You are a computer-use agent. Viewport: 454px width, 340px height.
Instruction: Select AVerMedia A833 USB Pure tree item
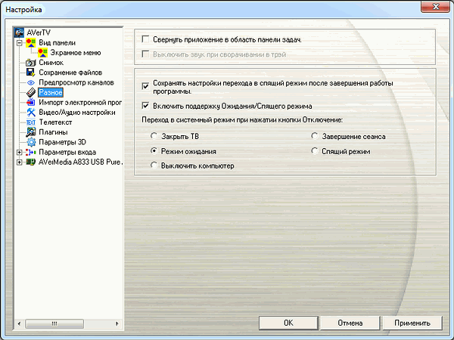[x=80, y=162]
